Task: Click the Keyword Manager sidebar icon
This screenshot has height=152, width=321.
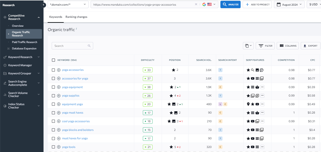Action: [x=5, y=65]
